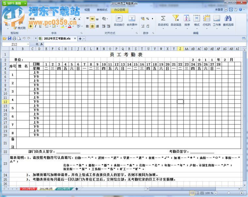Image resolution: width=248 pixels, height=197 pixels.
Task: Click the function fx icon in formula bar
Action: pos(41,44)
